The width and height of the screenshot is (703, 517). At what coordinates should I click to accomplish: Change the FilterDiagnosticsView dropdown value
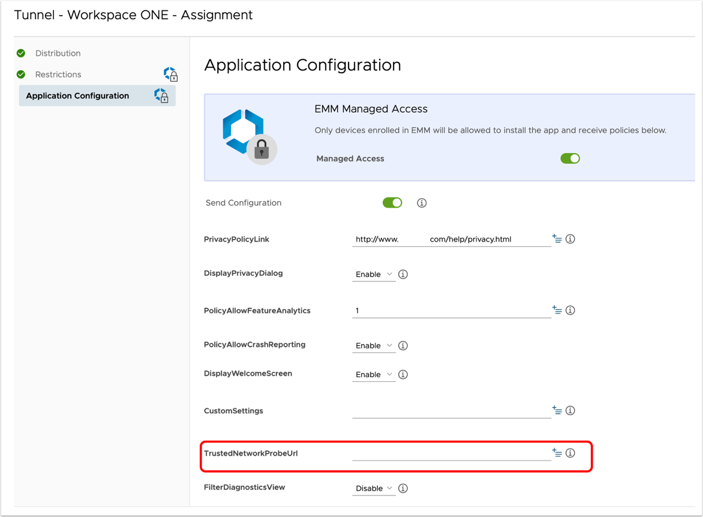pos(374,489)
